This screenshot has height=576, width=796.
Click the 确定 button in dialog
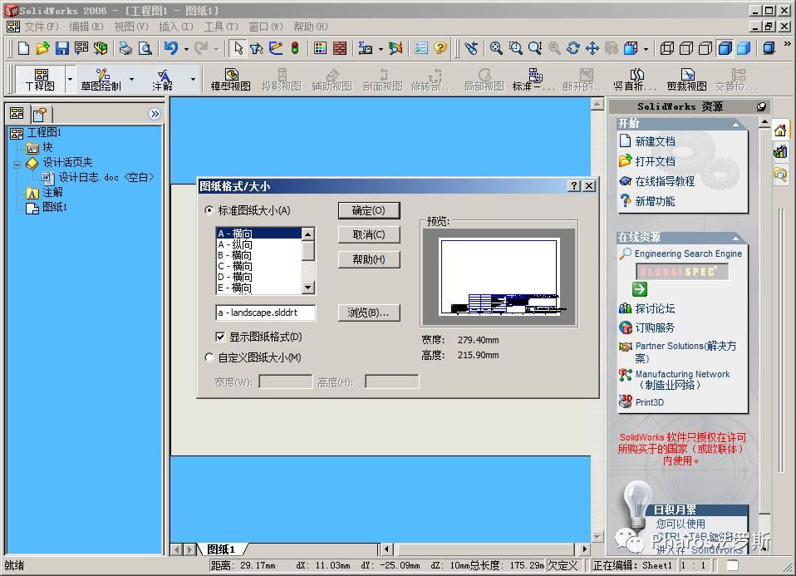coord(369,210)
